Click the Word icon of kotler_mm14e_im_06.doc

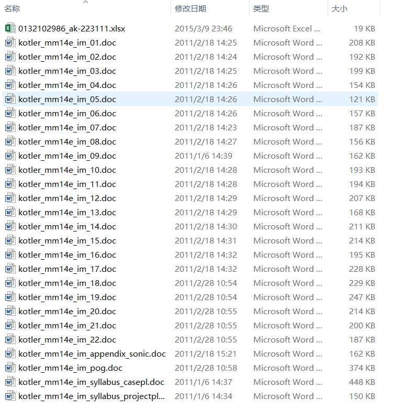coord(10,113)
